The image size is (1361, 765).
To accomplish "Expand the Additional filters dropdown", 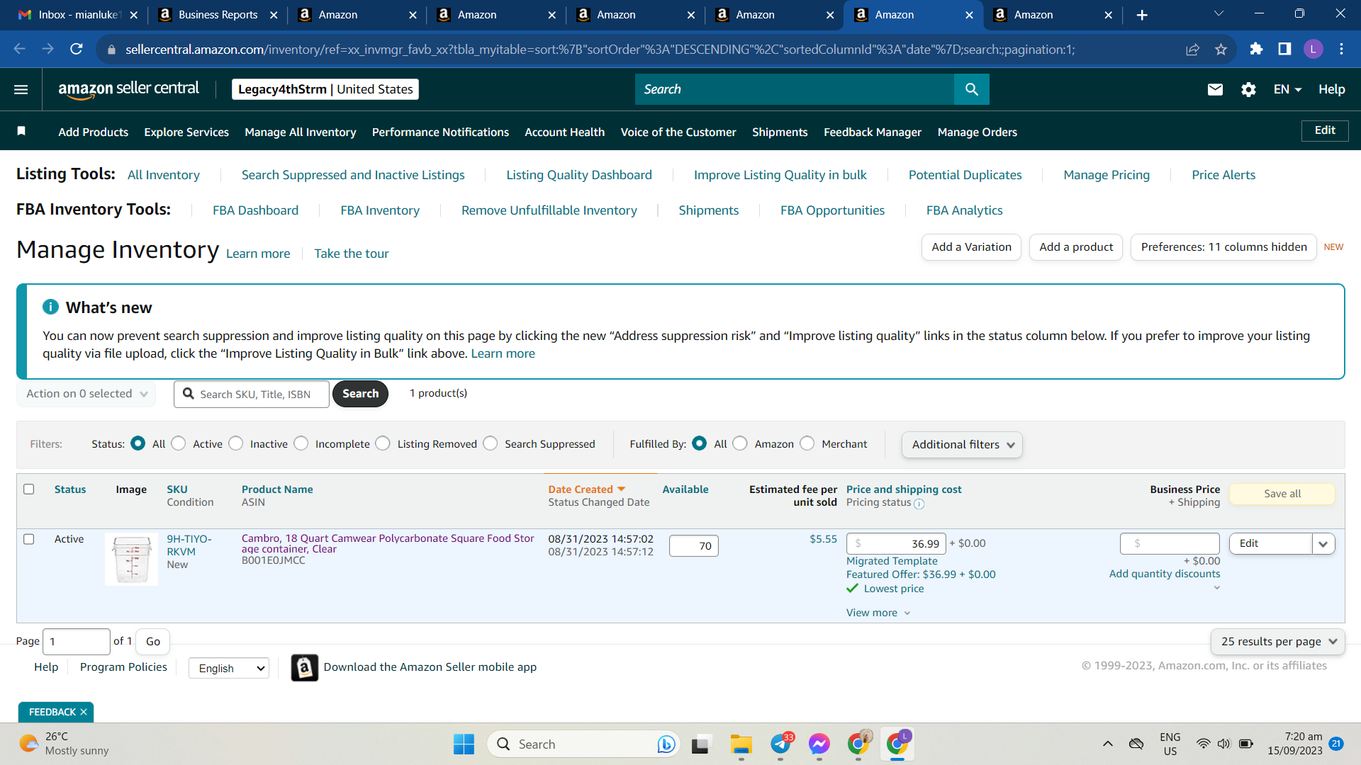I will coord(962,445).
